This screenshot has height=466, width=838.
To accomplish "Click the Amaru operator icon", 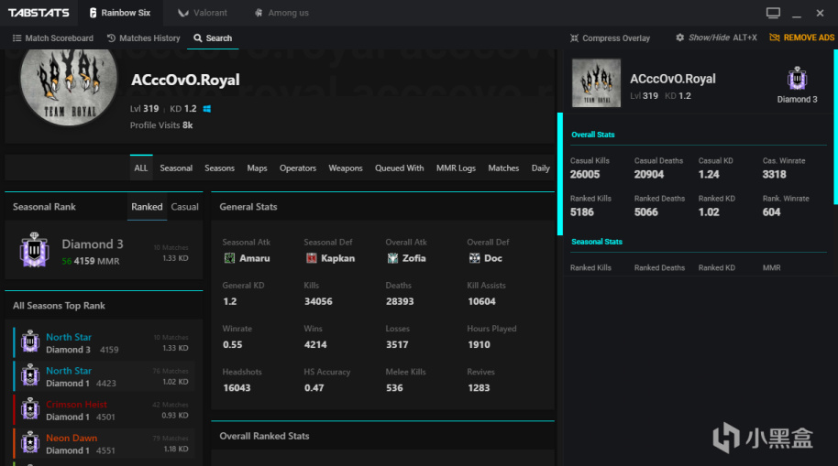I will click(x=229, y=258).
